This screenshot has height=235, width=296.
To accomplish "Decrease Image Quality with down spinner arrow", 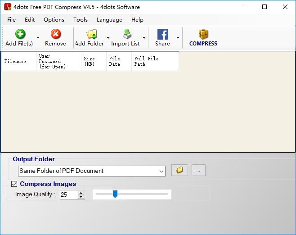I will (x=81, y=197).
